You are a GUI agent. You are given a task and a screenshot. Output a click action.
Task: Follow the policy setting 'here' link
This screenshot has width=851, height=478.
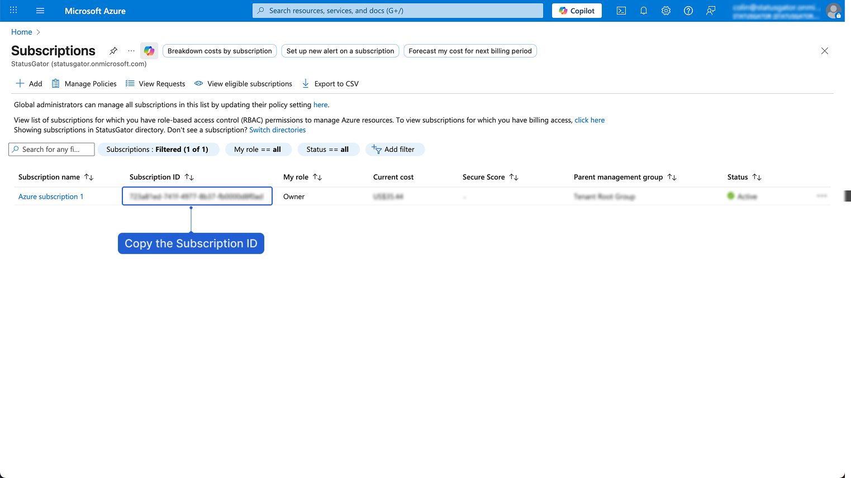tap(320, 104)
